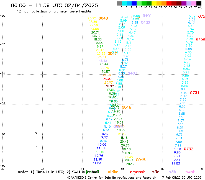Click the blue wave height value 11.83
Screen dimensions: 205x180
(176, 163)
